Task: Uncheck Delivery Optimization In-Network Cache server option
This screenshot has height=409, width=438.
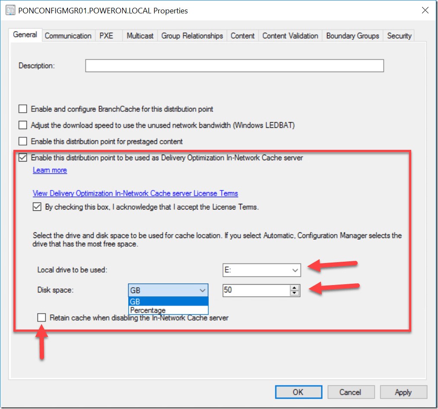Action: coord(23,158)
